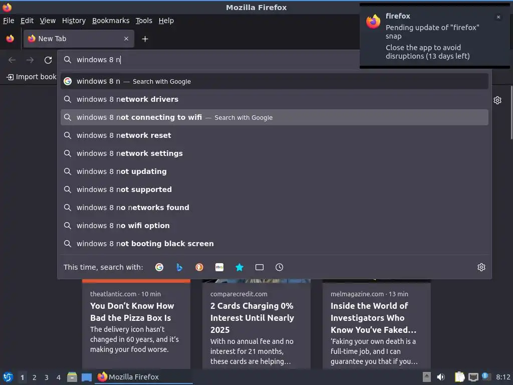The width and height of the screenshot is (513, 385).
Task: Reload the current page
Action: pyautogui.click(x=48, y=60)
